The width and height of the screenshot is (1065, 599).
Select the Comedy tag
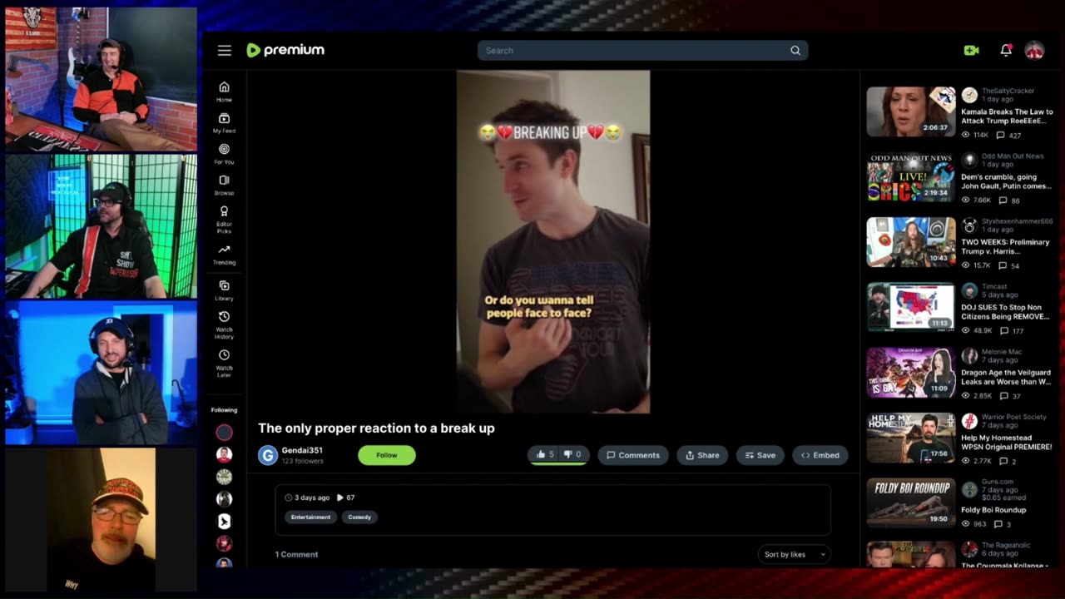click(359, 517)
